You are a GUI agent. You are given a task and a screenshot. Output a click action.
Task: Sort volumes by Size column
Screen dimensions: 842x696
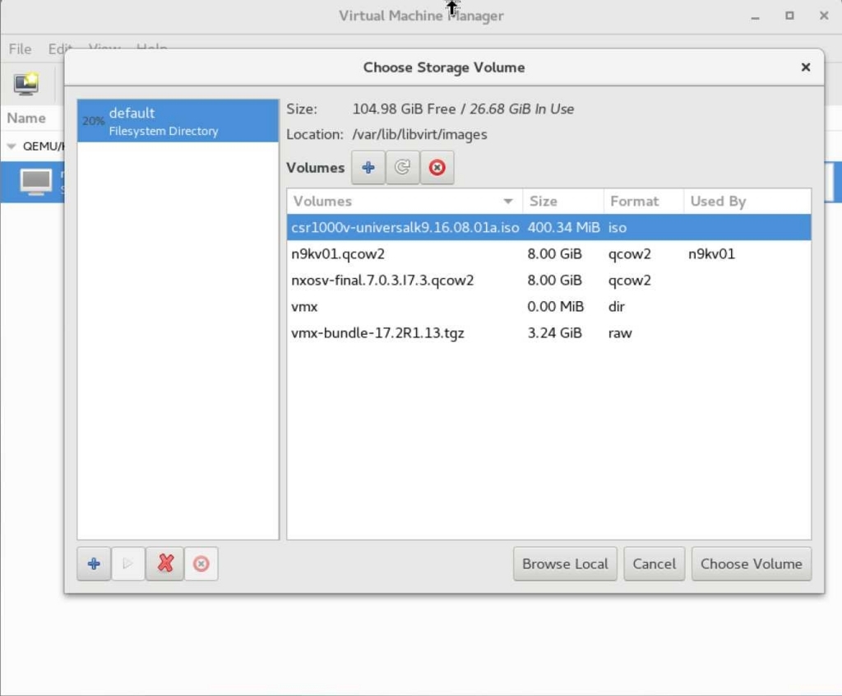point(563,201)
